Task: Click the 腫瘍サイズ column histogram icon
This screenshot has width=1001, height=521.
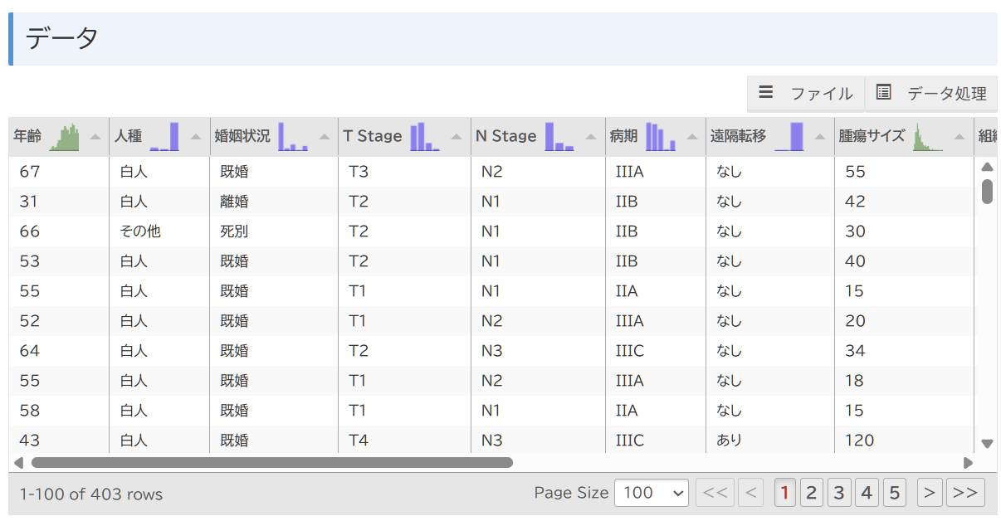Action: pyautogui.click(x=927, y=137)
